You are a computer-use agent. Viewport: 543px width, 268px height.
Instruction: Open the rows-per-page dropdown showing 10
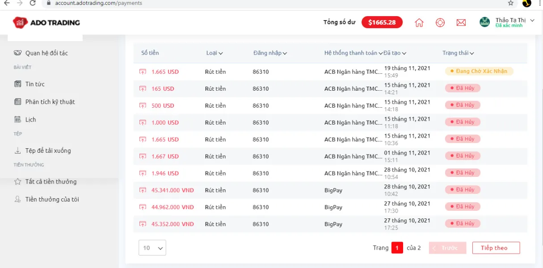[152, 248]
